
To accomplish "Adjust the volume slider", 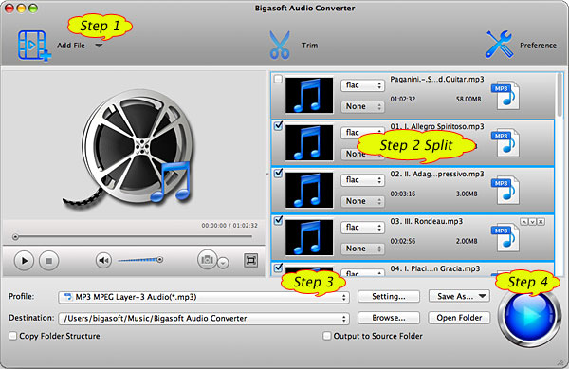I will [x=140, y=260].
